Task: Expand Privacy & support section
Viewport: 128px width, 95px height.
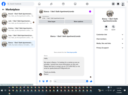Action: (110, 48)
